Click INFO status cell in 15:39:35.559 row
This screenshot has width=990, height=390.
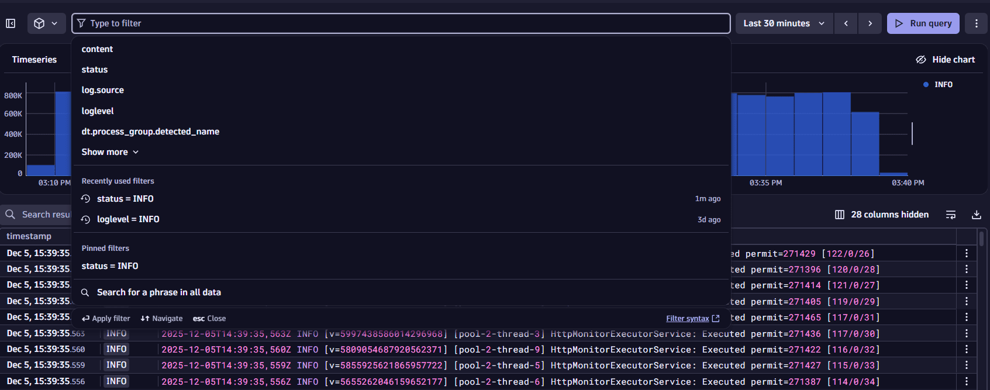point(116,365)
